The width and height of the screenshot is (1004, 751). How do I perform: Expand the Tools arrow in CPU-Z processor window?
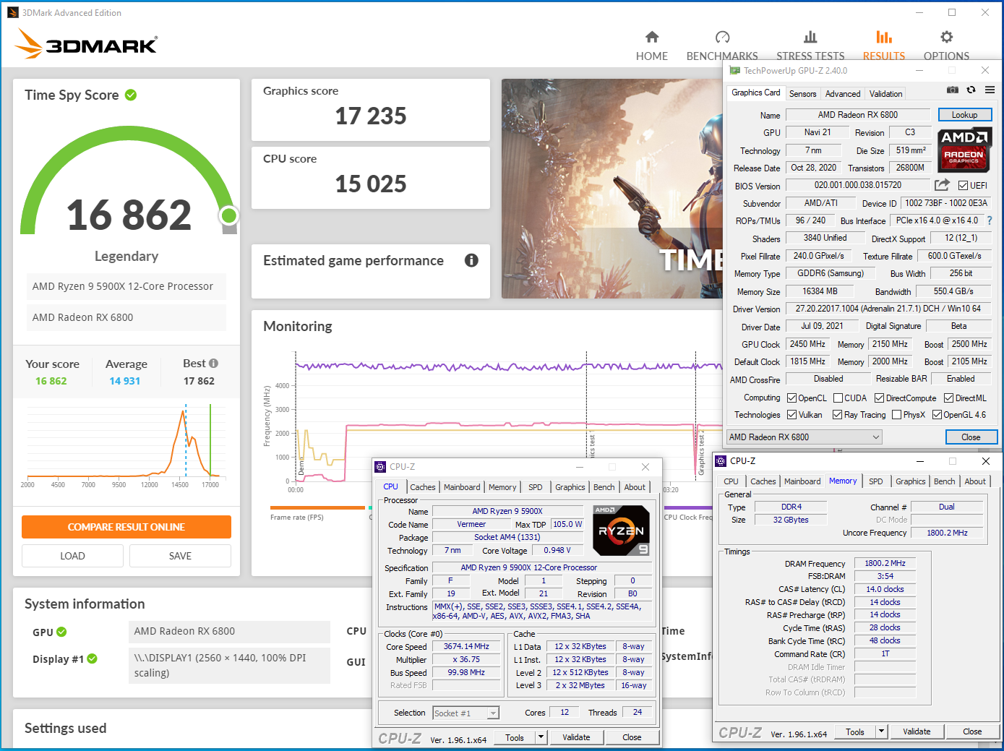click(x=541, y=737)
